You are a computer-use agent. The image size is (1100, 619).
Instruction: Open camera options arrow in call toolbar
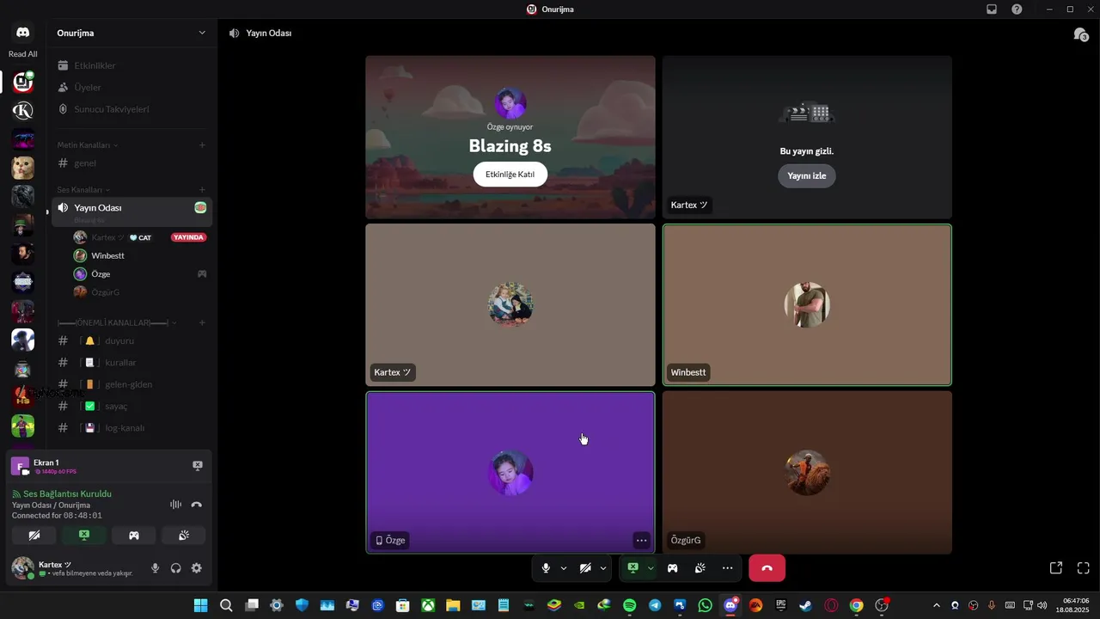(603, 568)
